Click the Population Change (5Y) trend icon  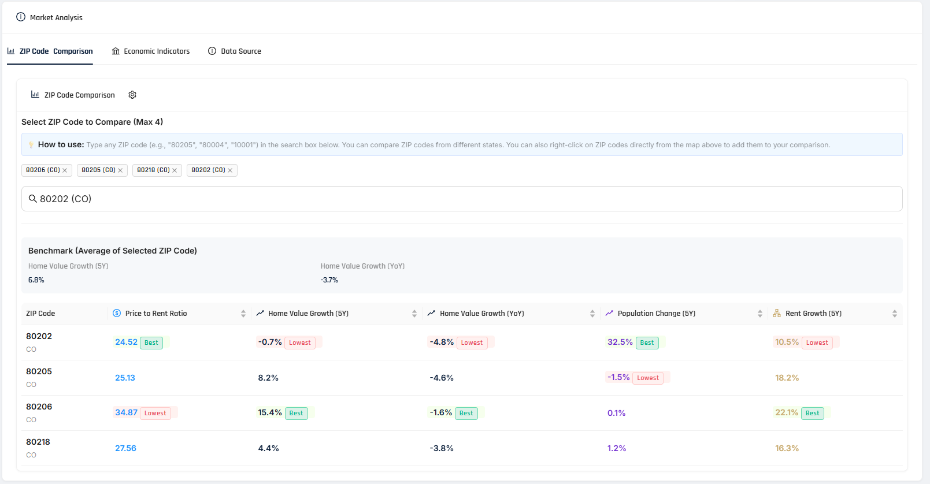point(609,313)
